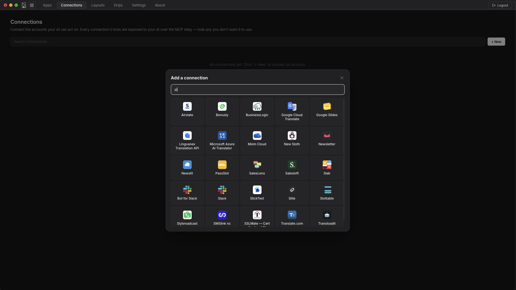Click the Google Slides label text

[x=327, y=115]
